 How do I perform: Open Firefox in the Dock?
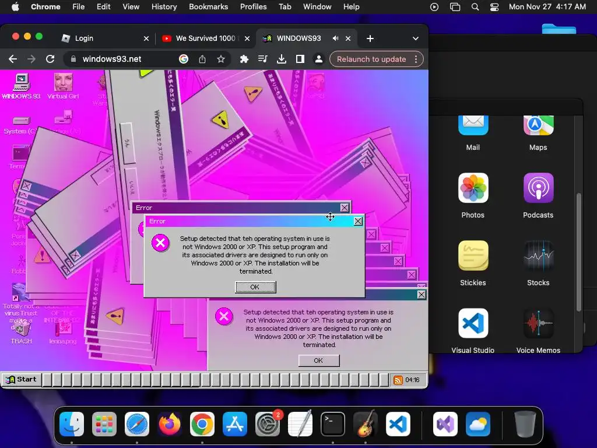(x=170, y=424)
